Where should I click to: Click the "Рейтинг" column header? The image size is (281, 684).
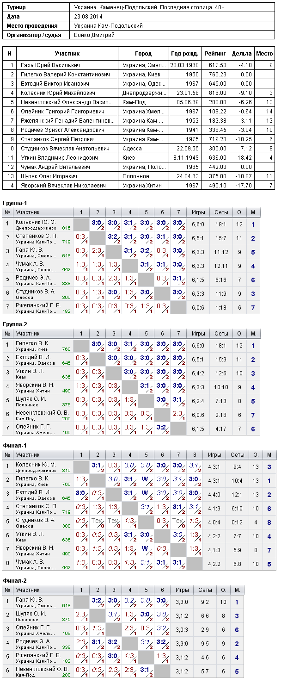click(x=215, y=54)
